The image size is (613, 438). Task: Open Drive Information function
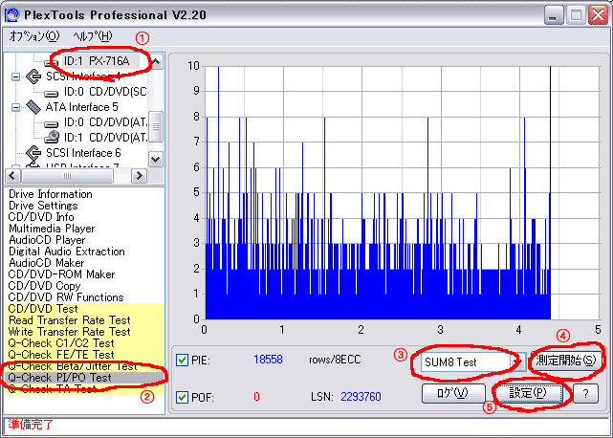pos(51,194)
